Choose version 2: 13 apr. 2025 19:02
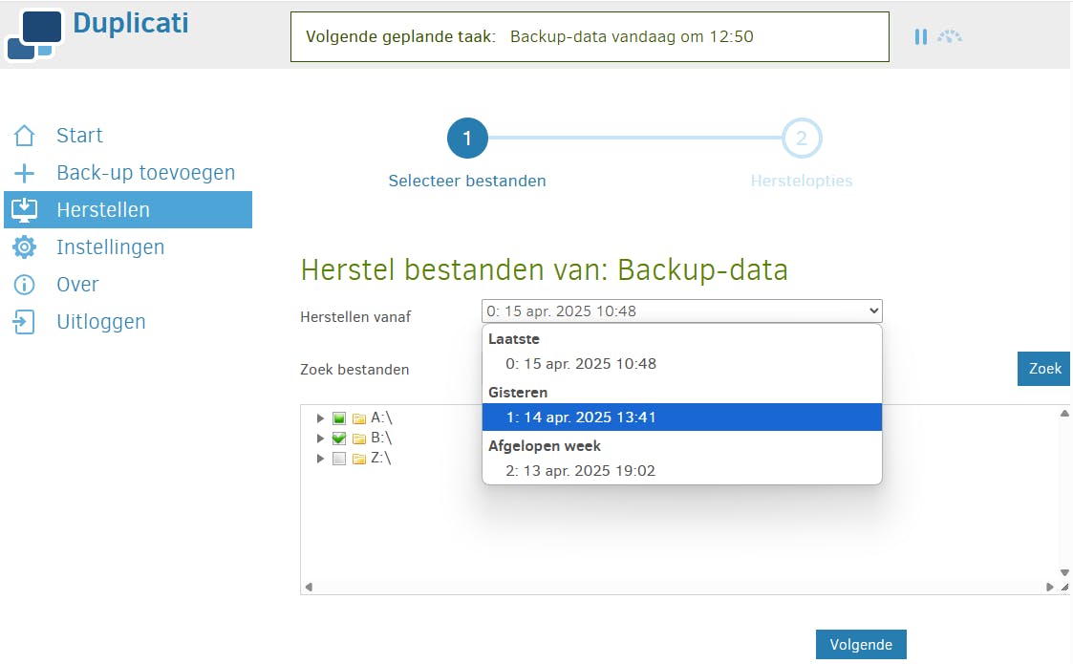The image size is (1073, 664). (x=581, y=471)
